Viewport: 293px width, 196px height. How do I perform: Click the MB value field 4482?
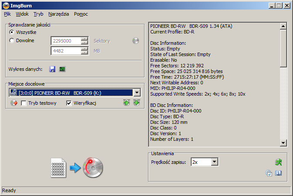point(66,51)
